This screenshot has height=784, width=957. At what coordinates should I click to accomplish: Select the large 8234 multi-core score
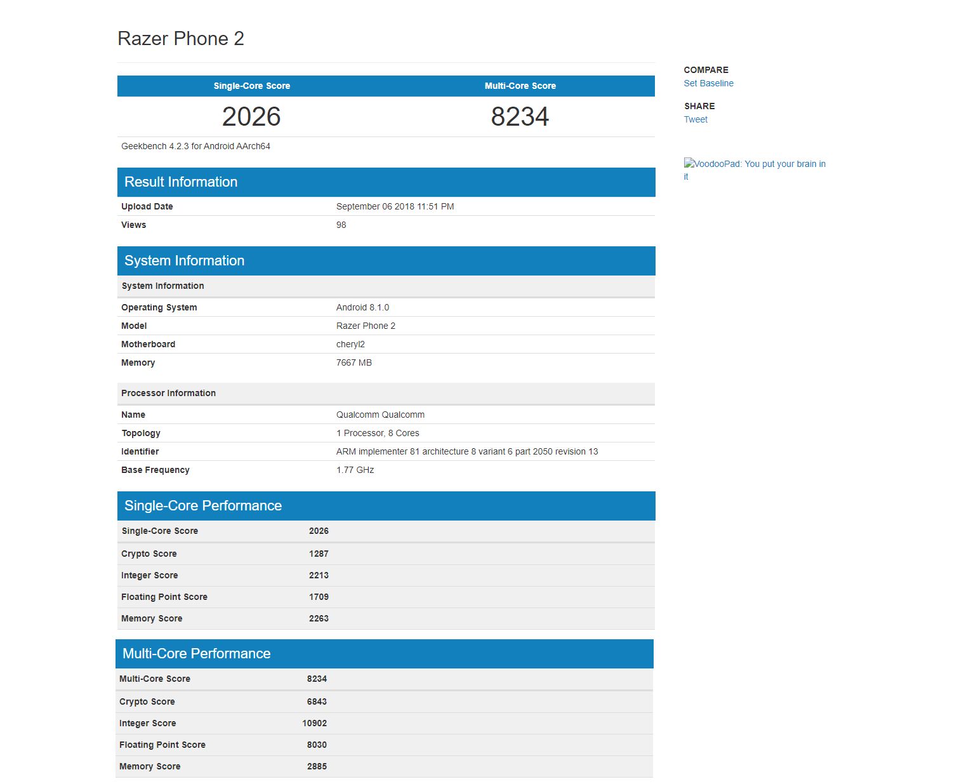(x=520, y=117)
